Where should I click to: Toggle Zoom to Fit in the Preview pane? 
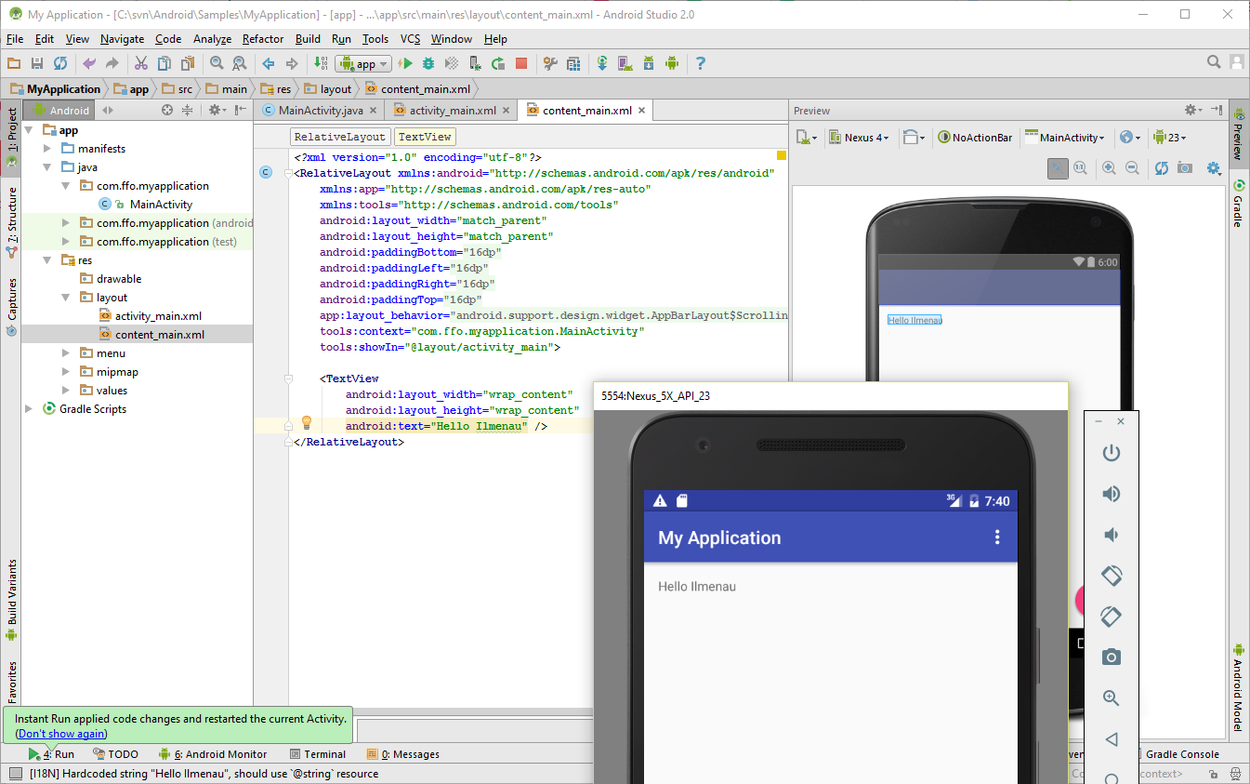[x=1058, y=168]
